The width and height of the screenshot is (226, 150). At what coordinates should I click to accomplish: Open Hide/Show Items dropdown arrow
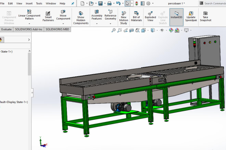tap(166, 30)
